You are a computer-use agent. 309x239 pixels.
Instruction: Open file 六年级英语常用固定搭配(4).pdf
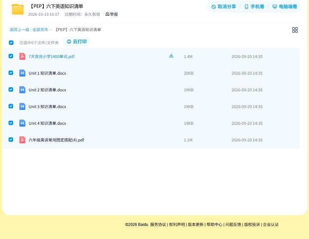point(56,140)
